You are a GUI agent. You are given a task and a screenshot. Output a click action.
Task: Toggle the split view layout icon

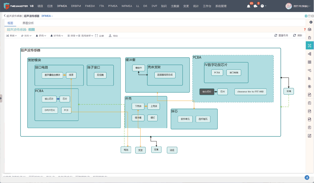point(309,16)
